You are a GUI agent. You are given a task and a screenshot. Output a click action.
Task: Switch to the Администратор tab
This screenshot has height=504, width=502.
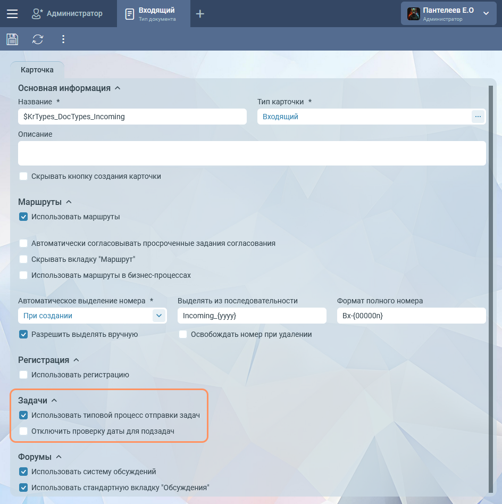click(x=68, y=14)
